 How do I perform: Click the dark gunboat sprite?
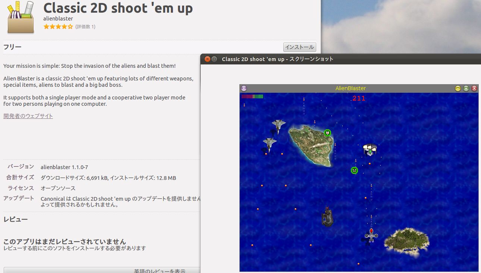tap(327, 216)
